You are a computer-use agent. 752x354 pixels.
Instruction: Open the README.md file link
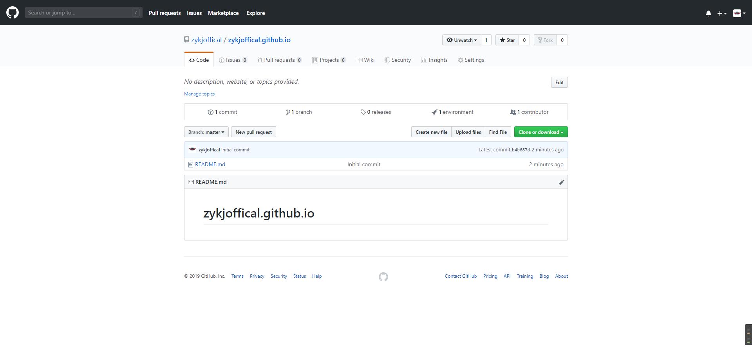pos(210,165)
